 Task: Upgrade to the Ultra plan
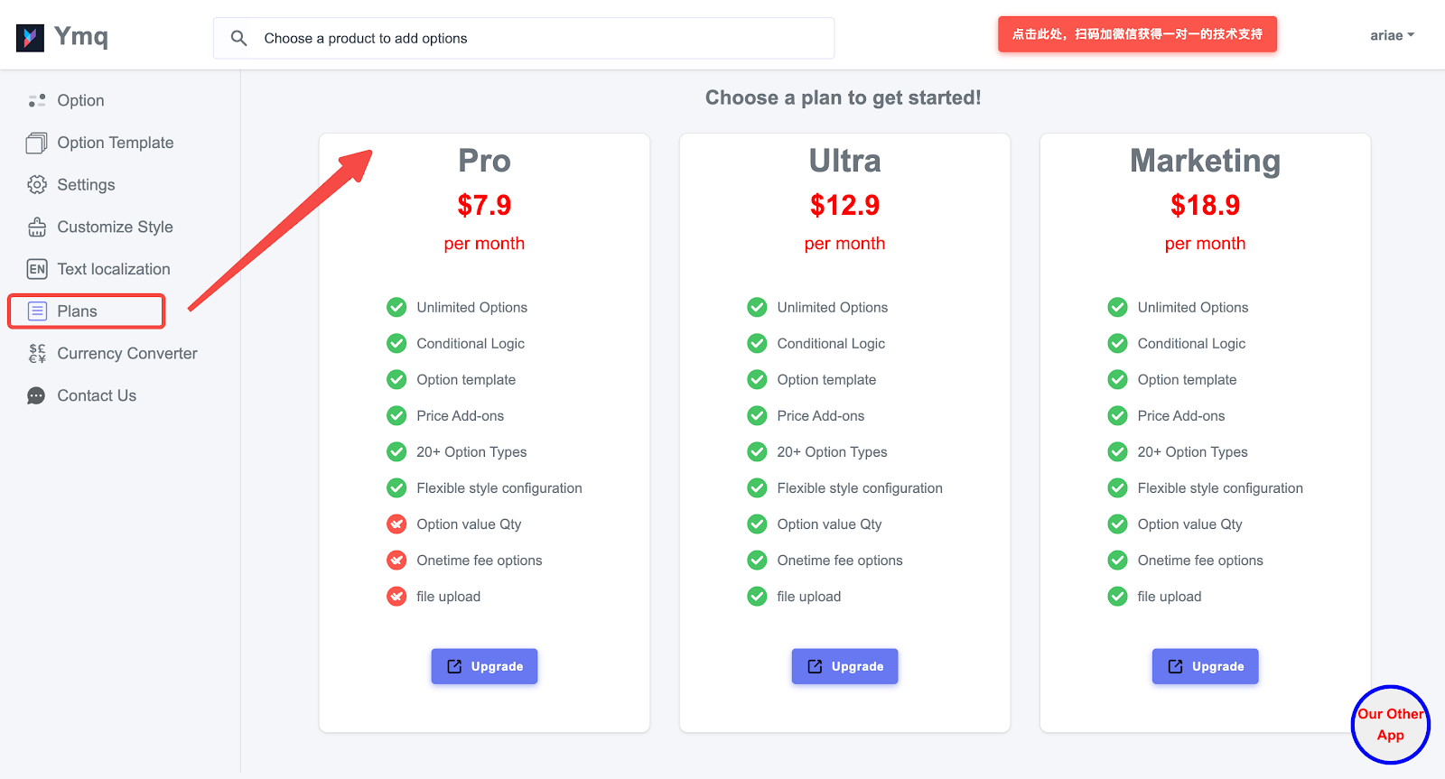click(844, 666)
